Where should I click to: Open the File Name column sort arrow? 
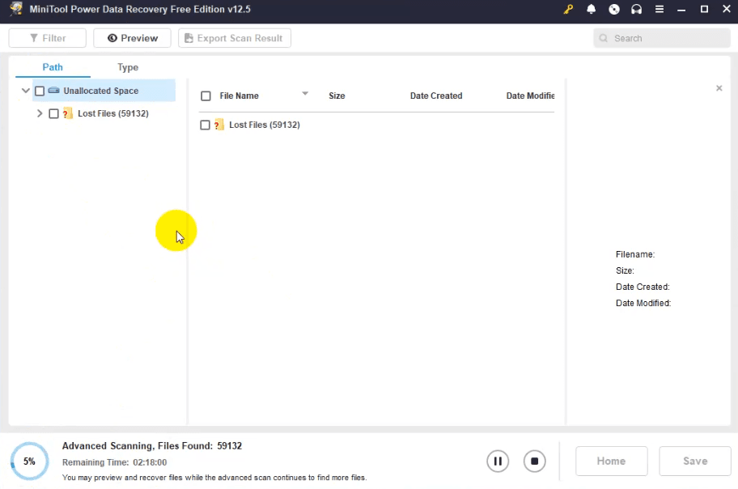point(305,93)
